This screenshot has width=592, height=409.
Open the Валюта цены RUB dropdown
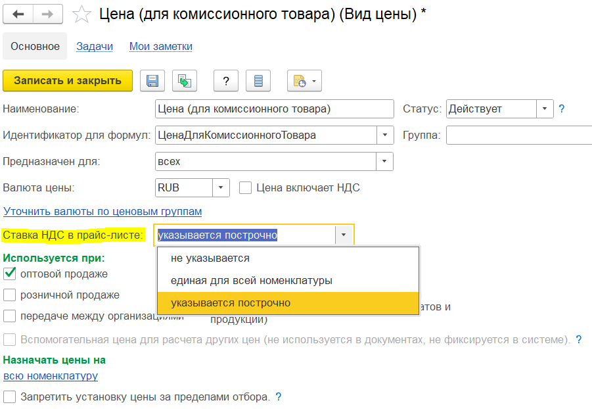point(221,188)
